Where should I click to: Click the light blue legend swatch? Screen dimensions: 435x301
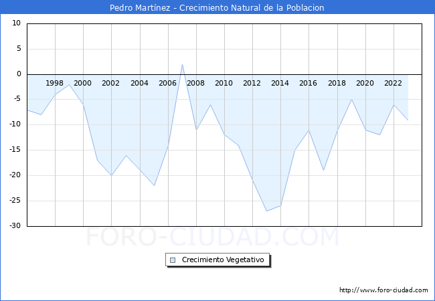tap(173, 260)
